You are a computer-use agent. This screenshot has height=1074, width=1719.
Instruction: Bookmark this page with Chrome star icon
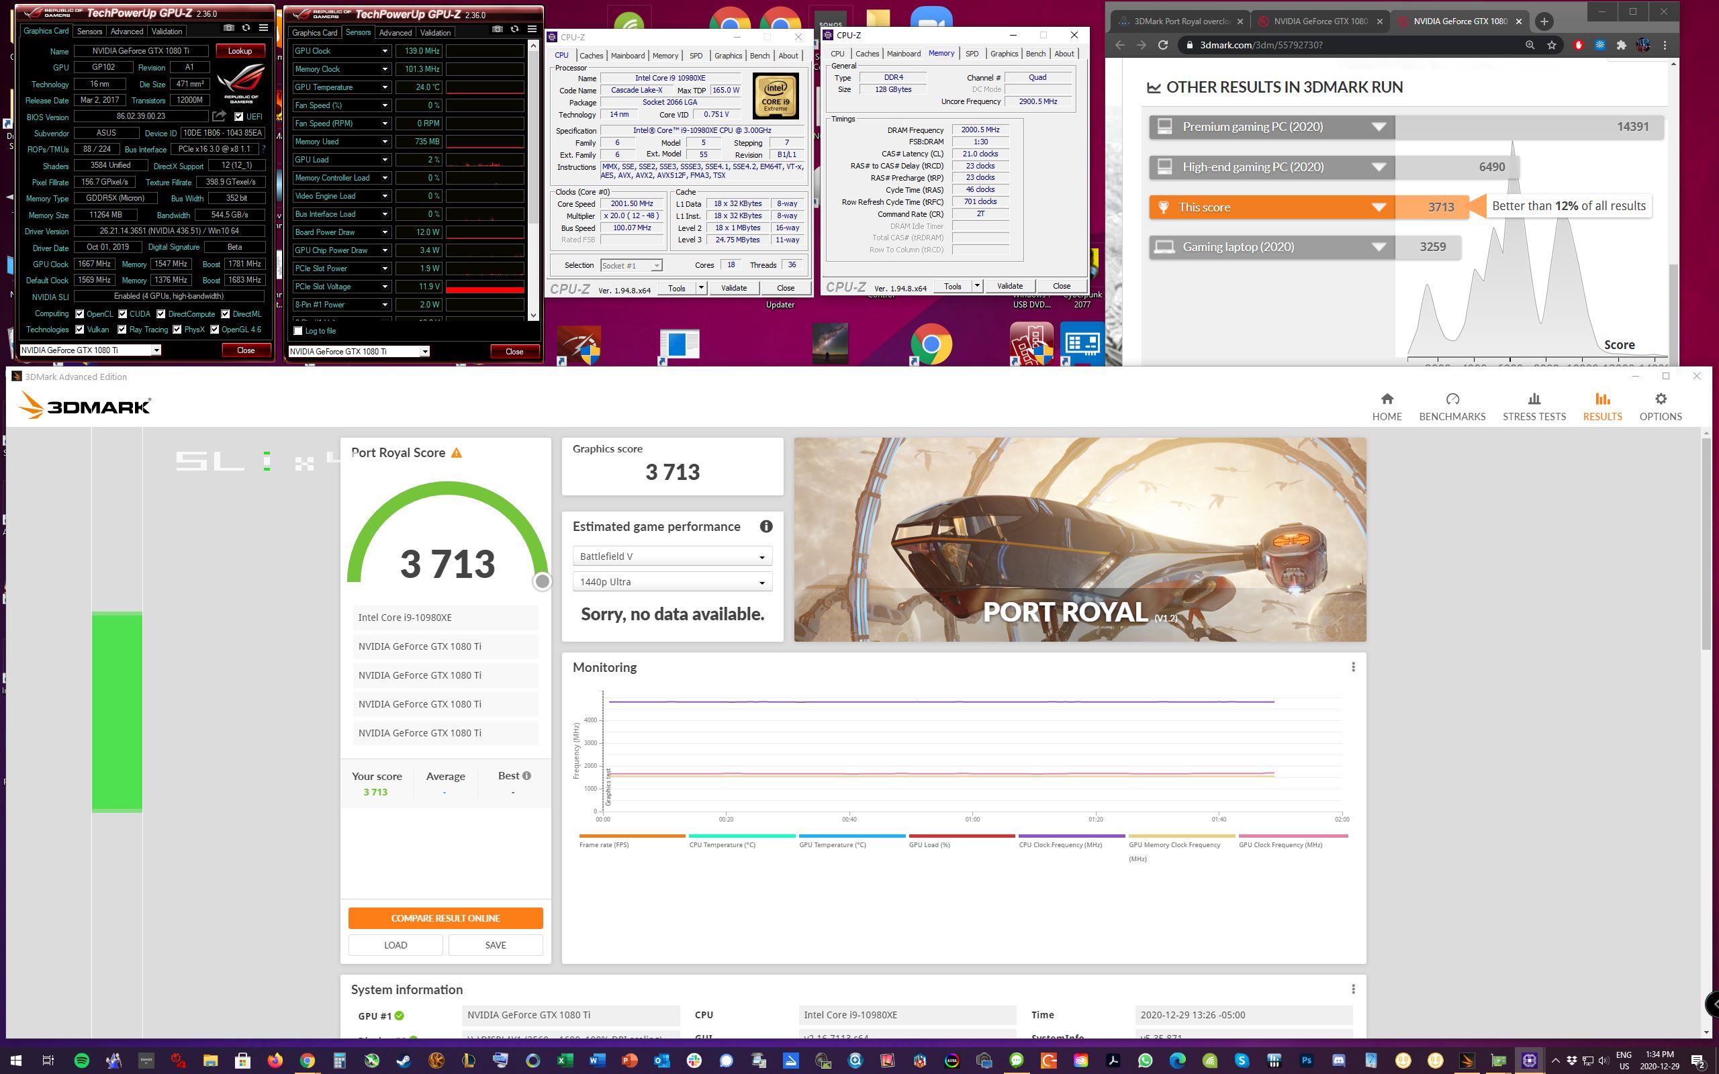(1552, 45)
